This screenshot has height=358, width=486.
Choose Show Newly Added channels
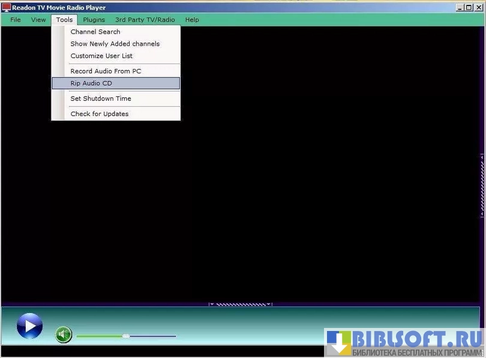coord(115,44)
